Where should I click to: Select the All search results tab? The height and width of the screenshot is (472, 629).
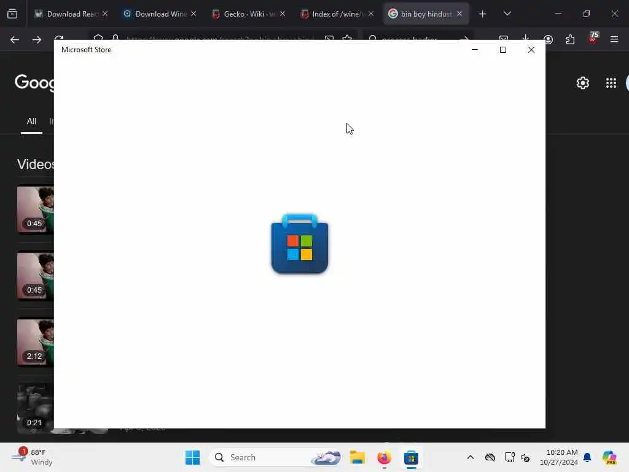coord(31,122)
